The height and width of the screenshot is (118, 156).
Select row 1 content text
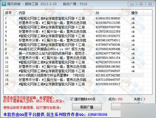pos(54,18)
